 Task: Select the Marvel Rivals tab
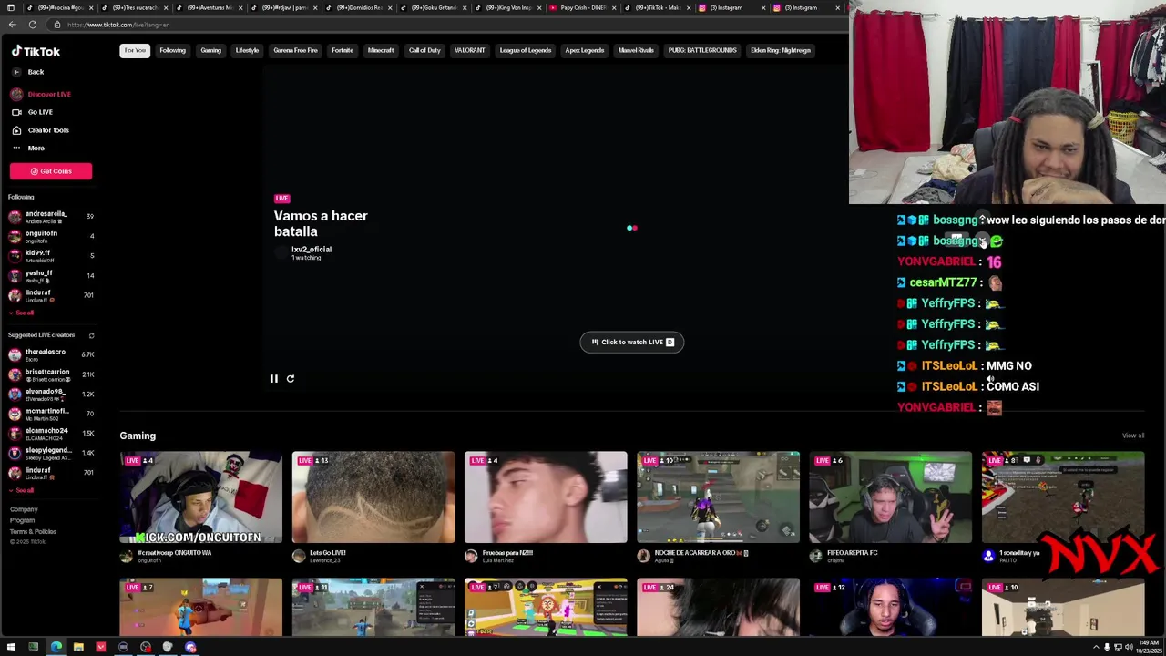[x=636, y=50]
